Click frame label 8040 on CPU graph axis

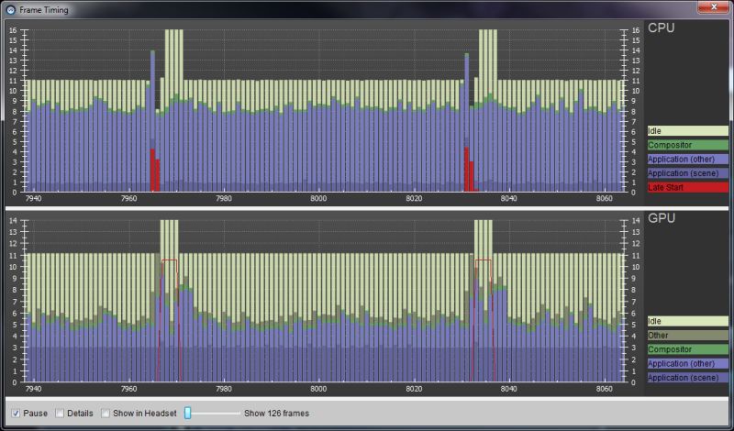[508, 198]
